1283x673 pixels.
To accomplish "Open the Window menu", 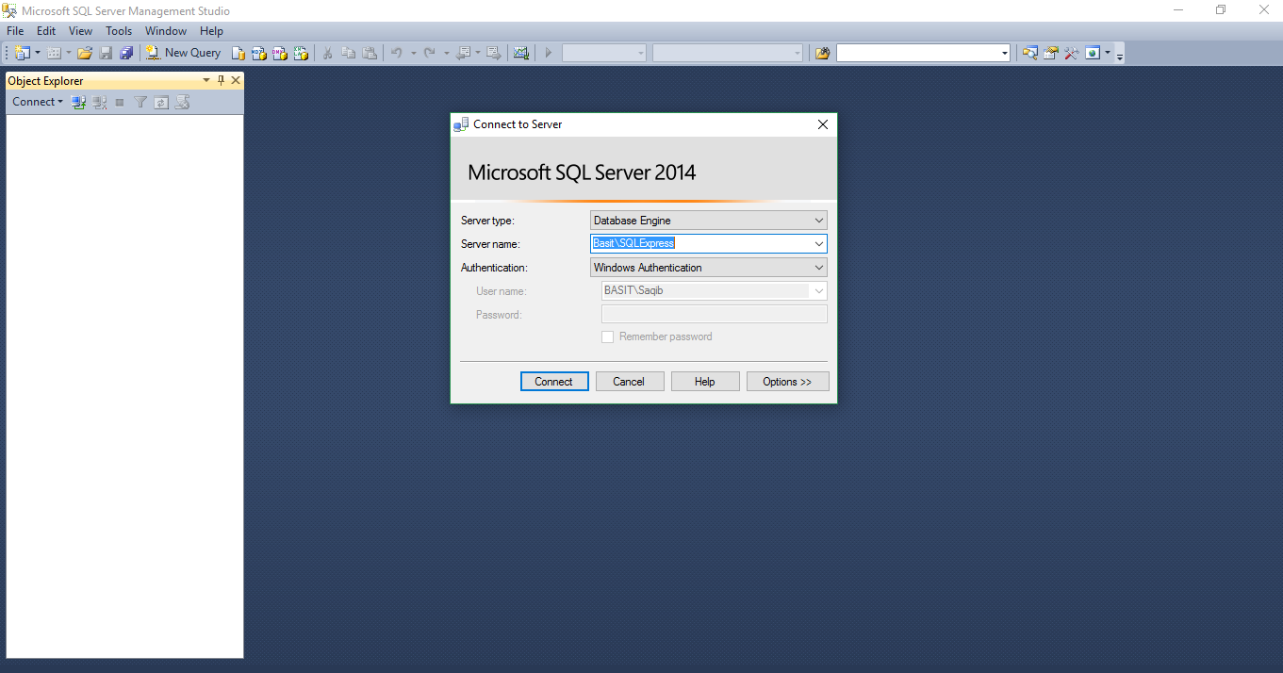I will click(166, 31).
